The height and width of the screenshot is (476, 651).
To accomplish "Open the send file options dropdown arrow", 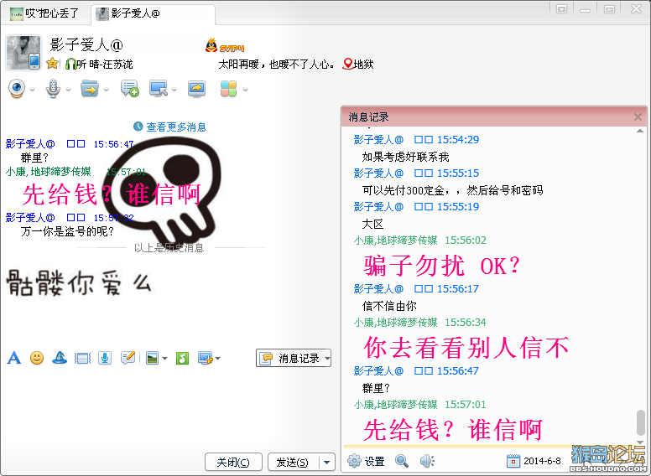I will [x=106, y=90].
